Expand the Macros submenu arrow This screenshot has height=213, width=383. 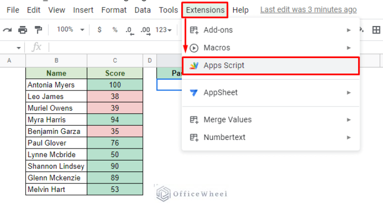(x=349, y=47)
